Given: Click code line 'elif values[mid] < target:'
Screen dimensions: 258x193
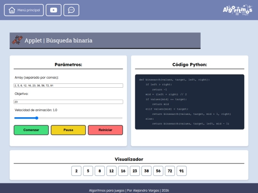Looking at the screenshot, I should tap(167, 109).
